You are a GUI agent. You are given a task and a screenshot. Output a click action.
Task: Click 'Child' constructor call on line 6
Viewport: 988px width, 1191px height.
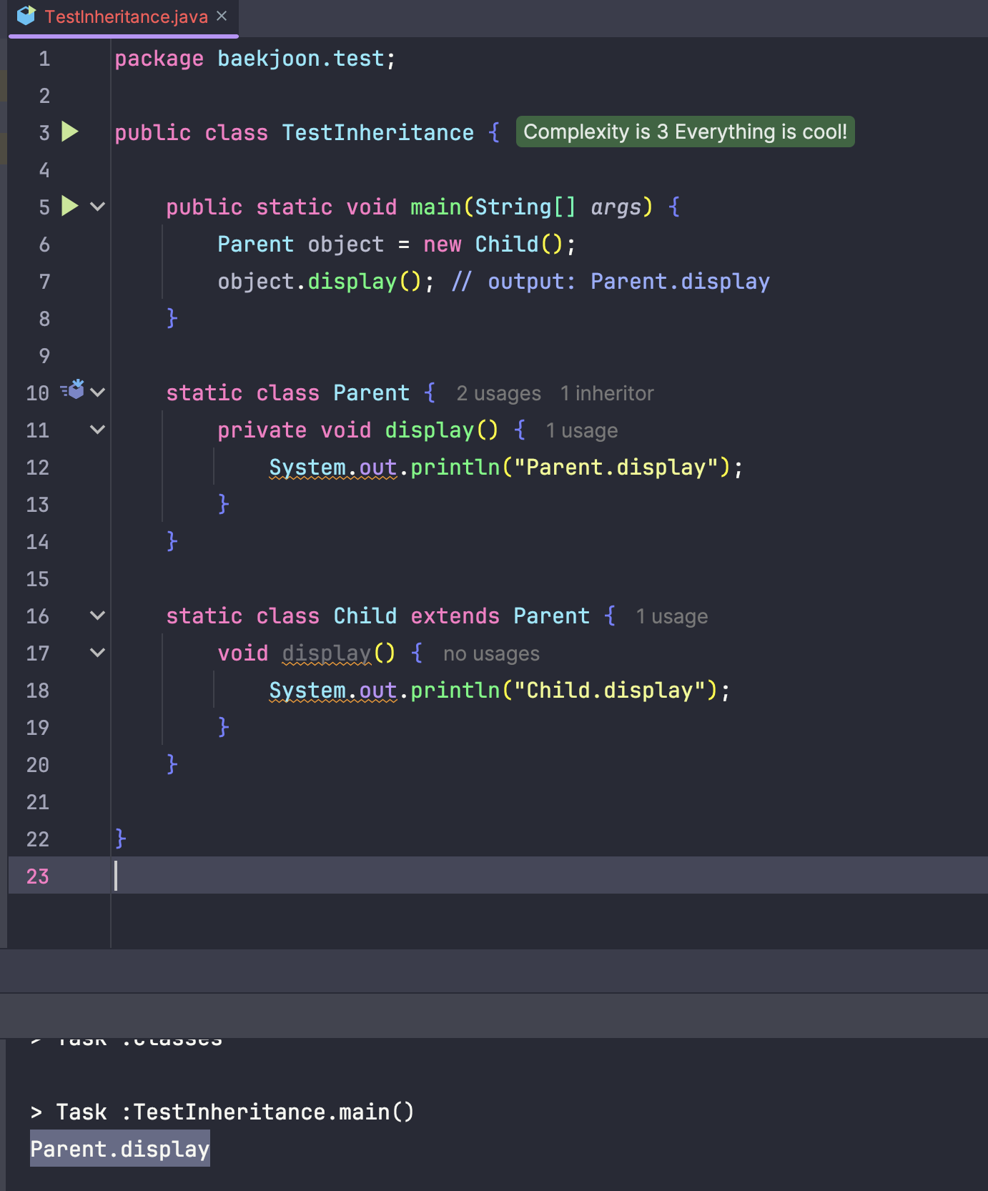(507, 244)
